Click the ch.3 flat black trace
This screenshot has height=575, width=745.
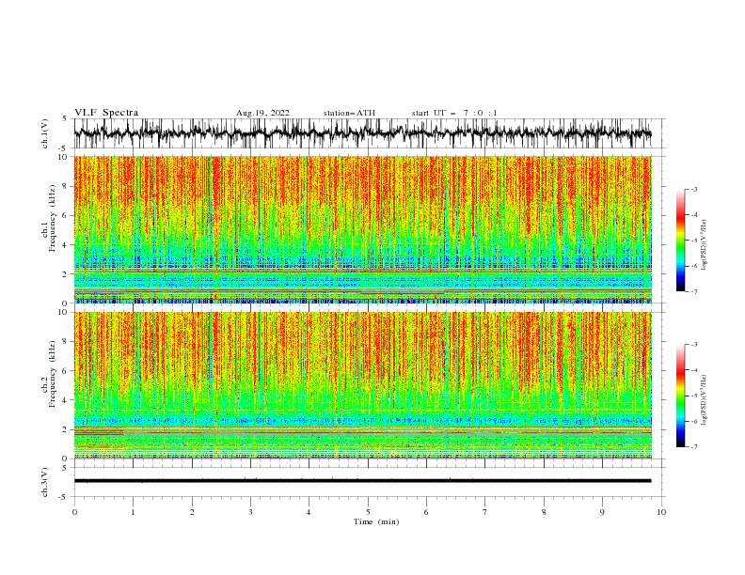[x=362, y=481]
